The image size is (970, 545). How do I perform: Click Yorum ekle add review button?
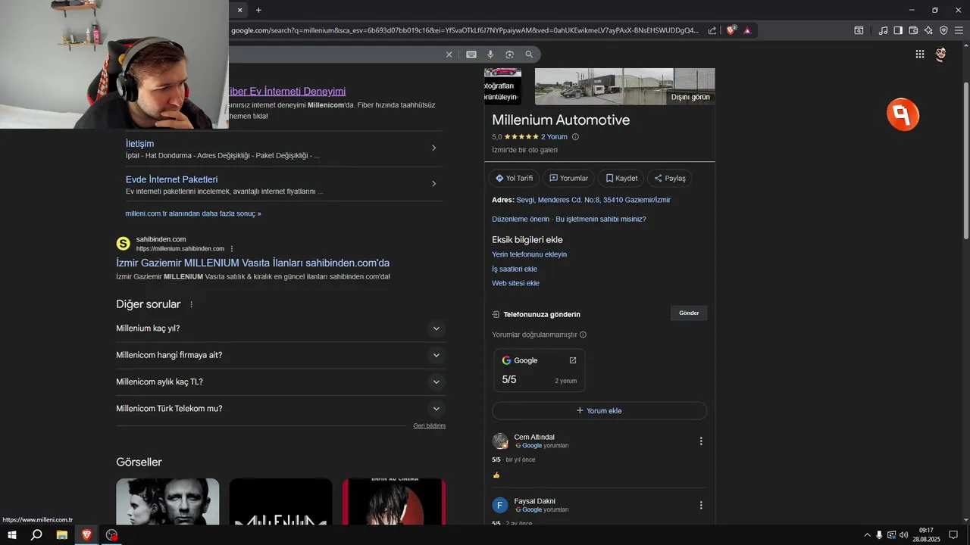[599, 411]
